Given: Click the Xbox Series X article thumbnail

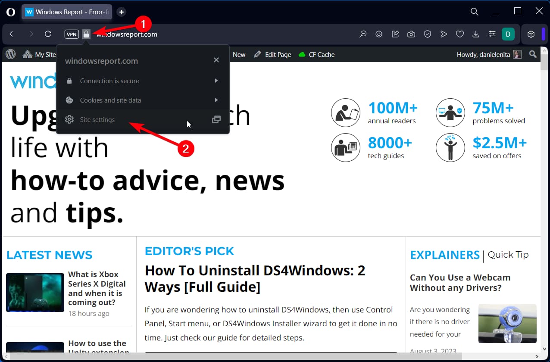Looking at the screenshot, I should 35,293.
